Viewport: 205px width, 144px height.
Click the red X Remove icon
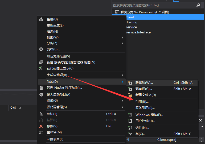(41, 126)
